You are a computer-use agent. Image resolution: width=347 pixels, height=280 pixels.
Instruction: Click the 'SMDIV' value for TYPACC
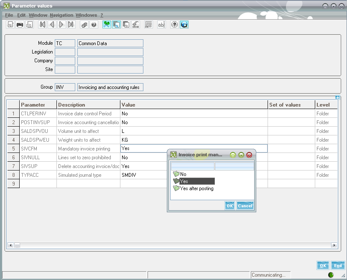coord(194,175)
